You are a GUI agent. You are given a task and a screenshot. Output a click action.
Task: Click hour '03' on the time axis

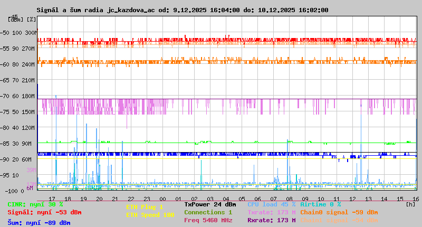(210, 199)
